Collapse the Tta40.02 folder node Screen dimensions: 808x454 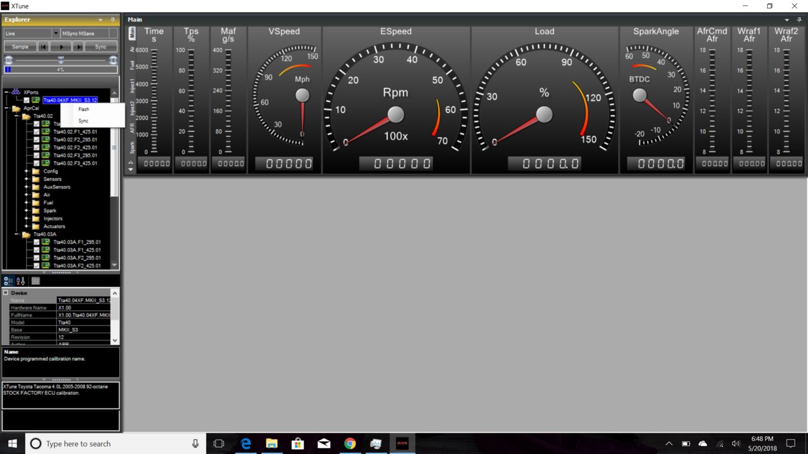pos(17,116)
